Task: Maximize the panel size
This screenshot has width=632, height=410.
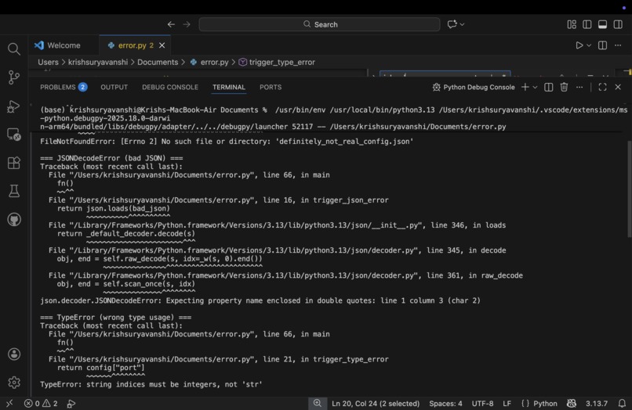Action: [602, 88]
